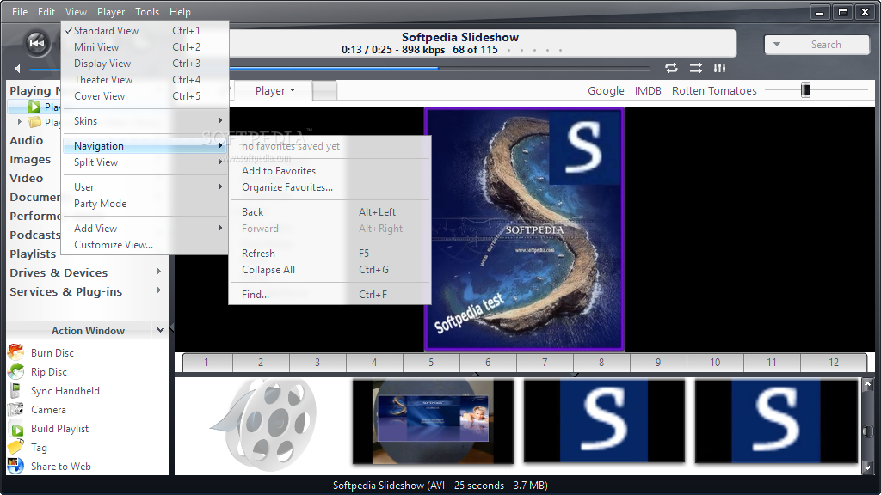The width and height of the screenshot is (881, 495).
Task: Select Video in the sidebar
Action: [27, 178]
